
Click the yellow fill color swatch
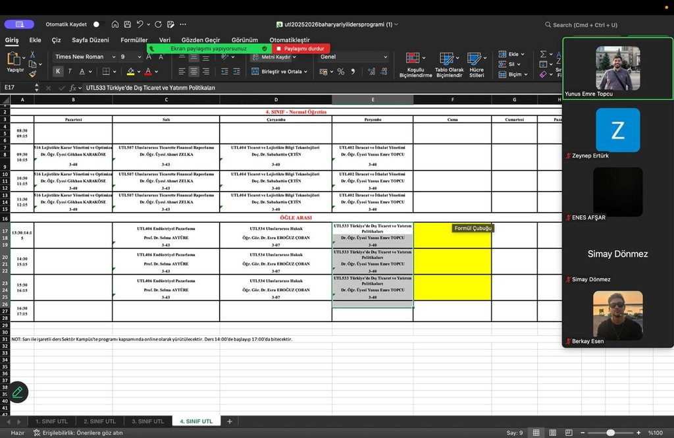tap(130, 72)
